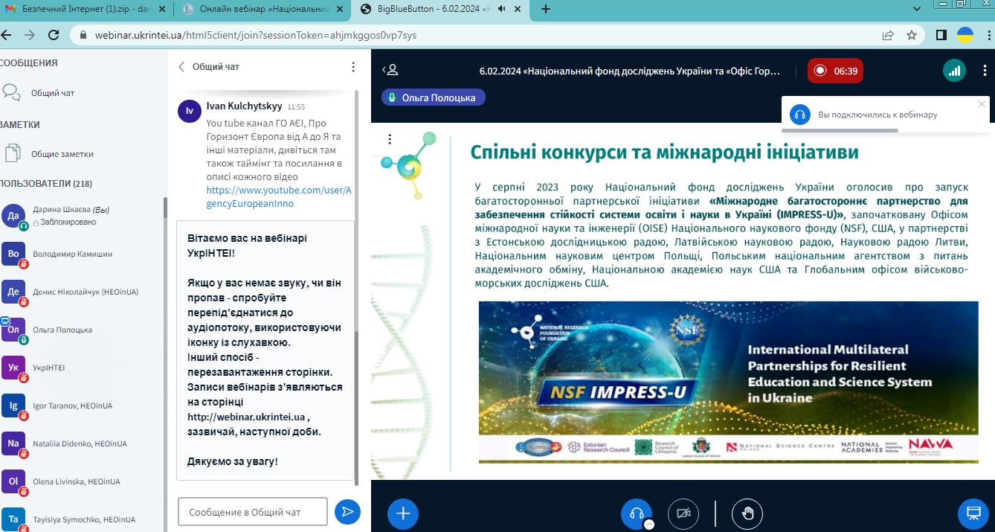Raise hand using the hand icon
The width and height of the screenshot is (995, 532).
pyautogui.click(x=747, y=513)
